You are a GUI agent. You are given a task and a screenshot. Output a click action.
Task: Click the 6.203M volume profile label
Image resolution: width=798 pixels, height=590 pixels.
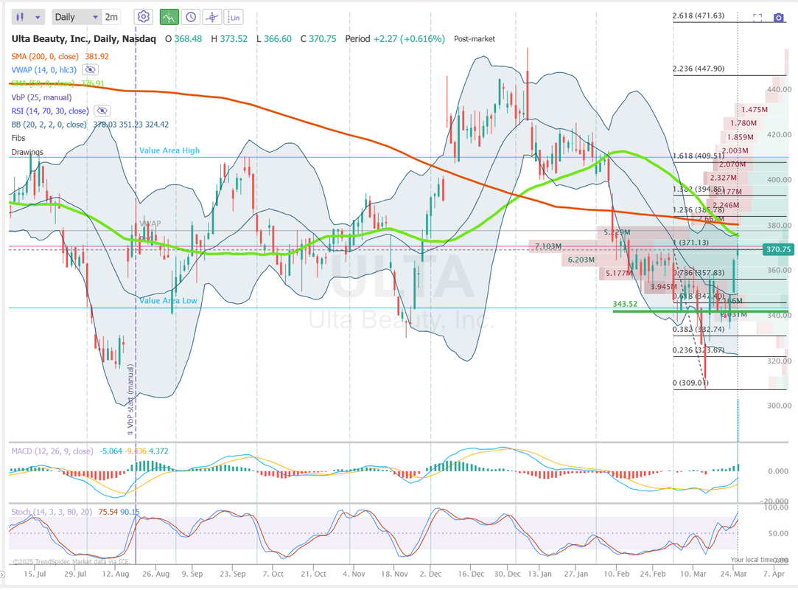point(581,260)
